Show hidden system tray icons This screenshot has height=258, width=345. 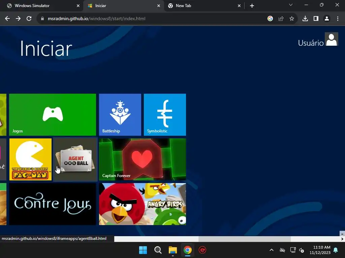(272, 250)
